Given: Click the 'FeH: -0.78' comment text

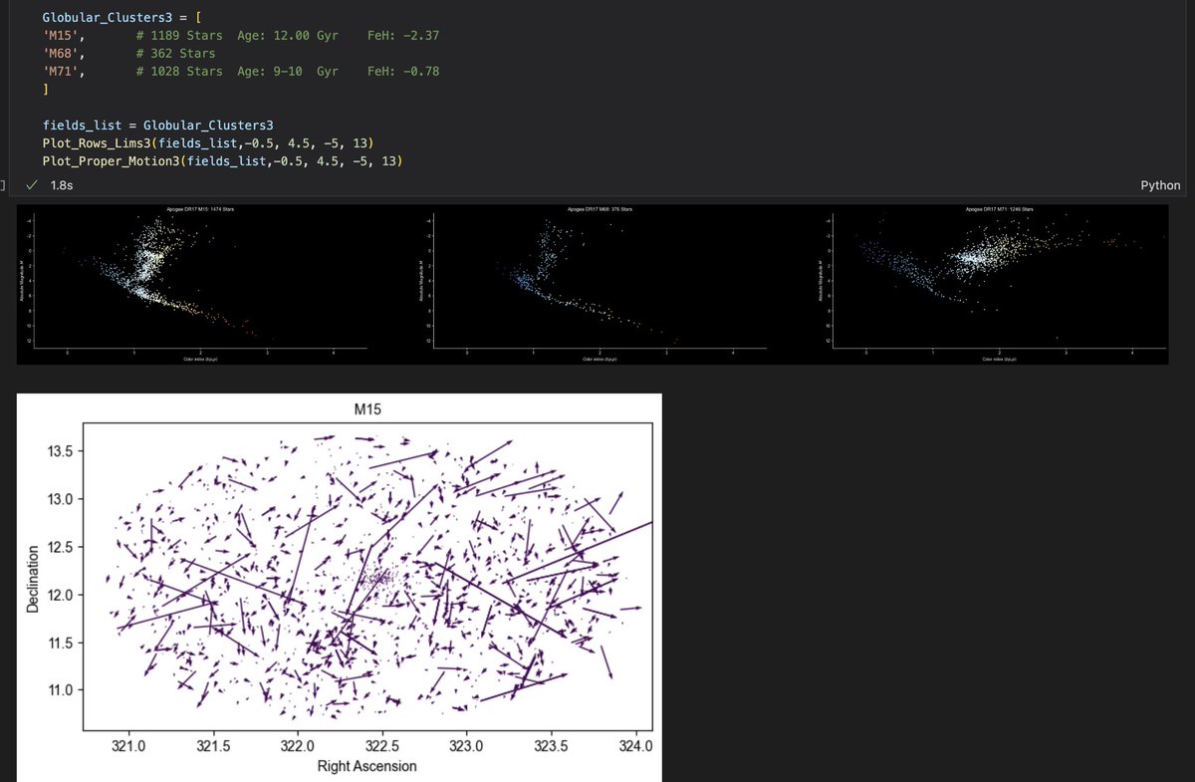Looking at the screenshot, I should 403,72.
